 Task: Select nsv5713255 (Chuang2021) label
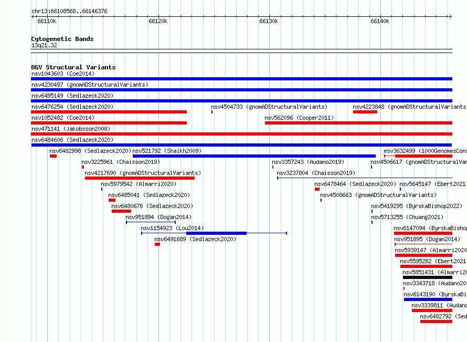pos(407,217)
